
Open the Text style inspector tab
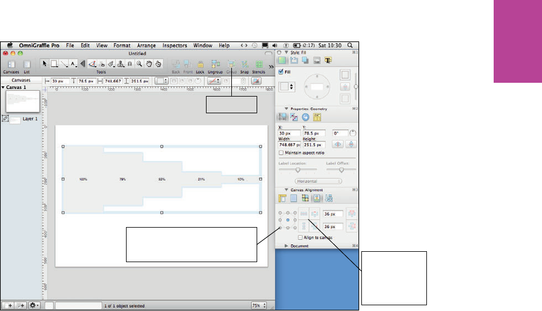(x=328, y=60)
